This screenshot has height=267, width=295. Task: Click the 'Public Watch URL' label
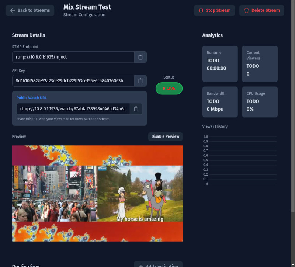click(32, 98)
